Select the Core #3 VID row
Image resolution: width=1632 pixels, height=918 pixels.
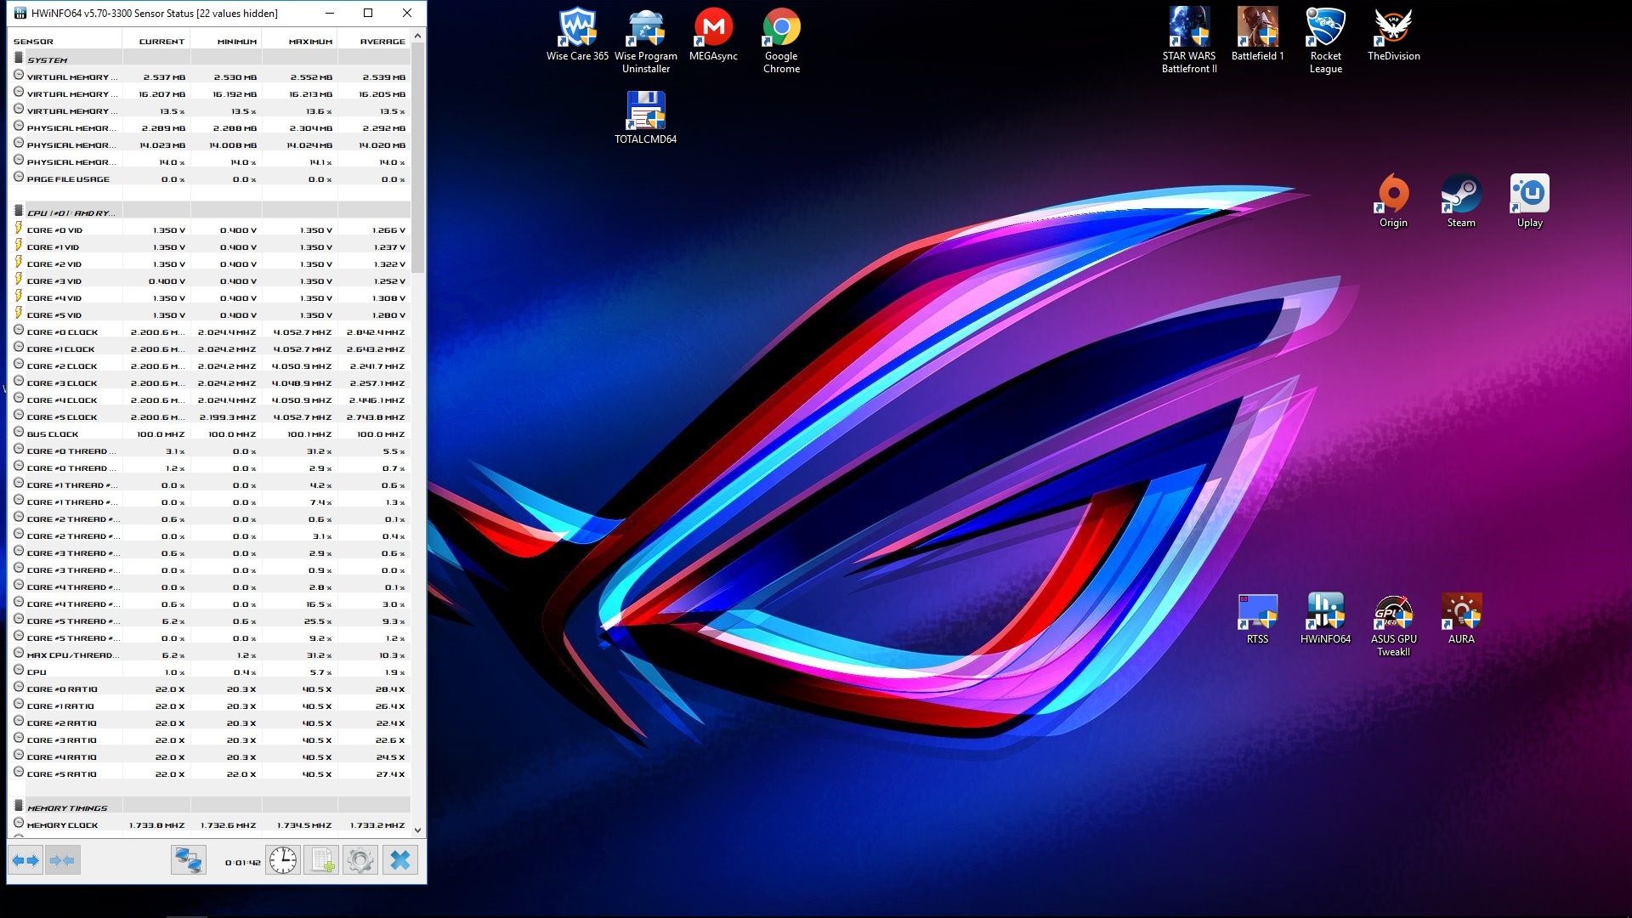click(211, 280)
